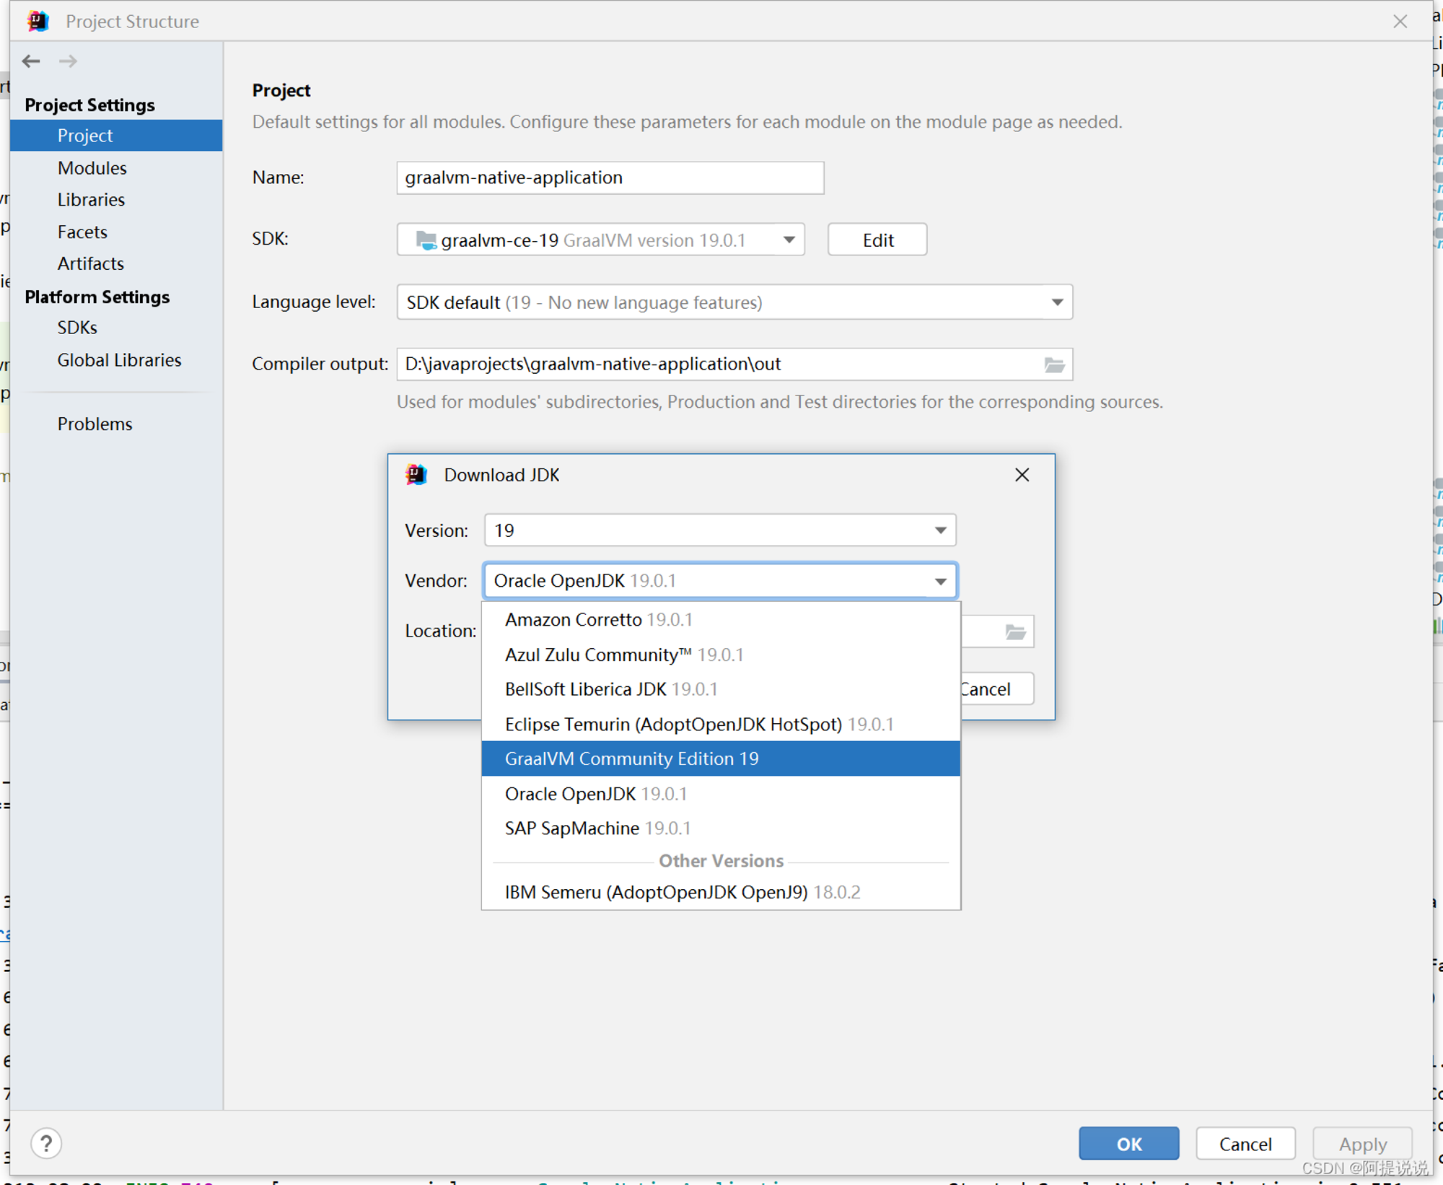Image resolution: width=1443 pixels, height=1185 pixels.
Task: Click the compiler output browse folder icon
Action: point(1054,364)
